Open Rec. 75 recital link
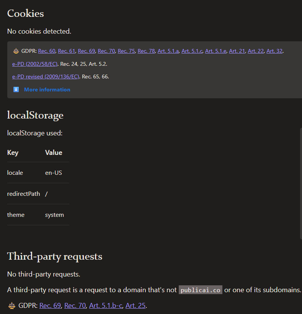This screenshot has width=302, height=314. (126, 51)
